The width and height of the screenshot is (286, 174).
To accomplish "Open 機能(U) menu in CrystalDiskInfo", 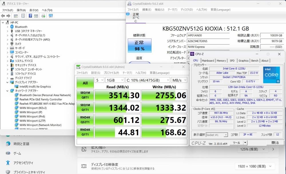I will point(160,10).
